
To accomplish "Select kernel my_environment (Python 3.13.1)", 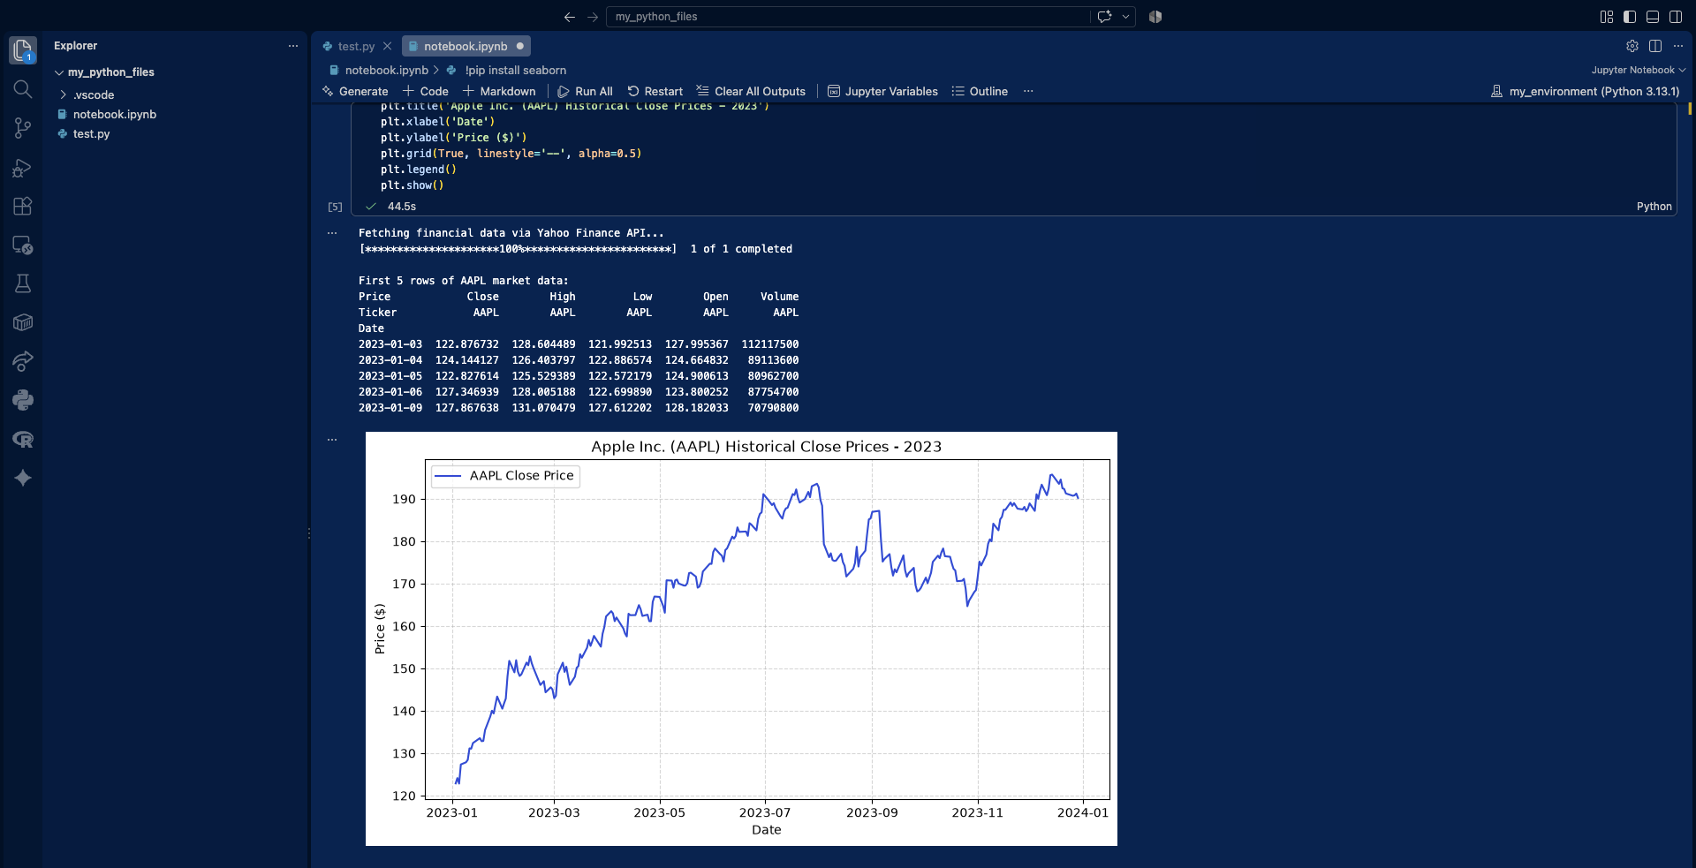I will click(1586, 91).
